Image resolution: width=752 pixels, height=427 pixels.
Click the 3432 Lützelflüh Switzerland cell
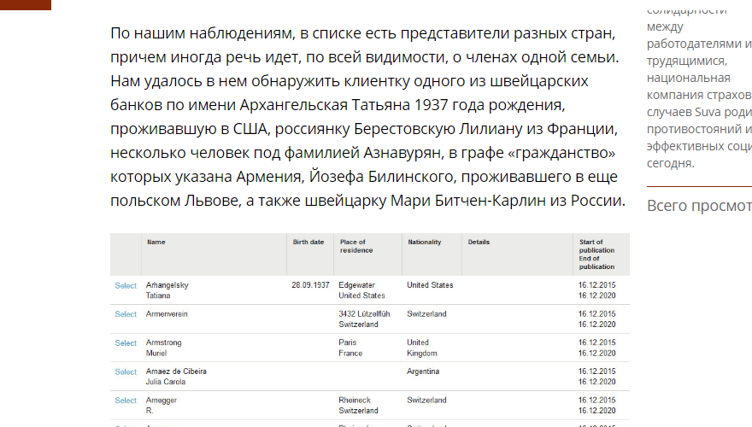[x=364, y=319]
